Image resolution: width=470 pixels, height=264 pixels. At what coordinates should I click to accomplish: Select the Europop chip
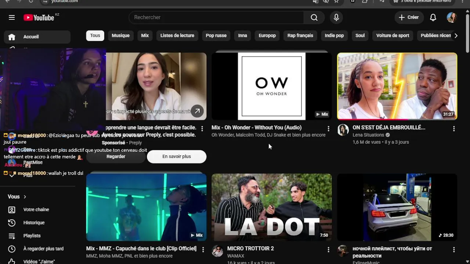click(267, 36)
